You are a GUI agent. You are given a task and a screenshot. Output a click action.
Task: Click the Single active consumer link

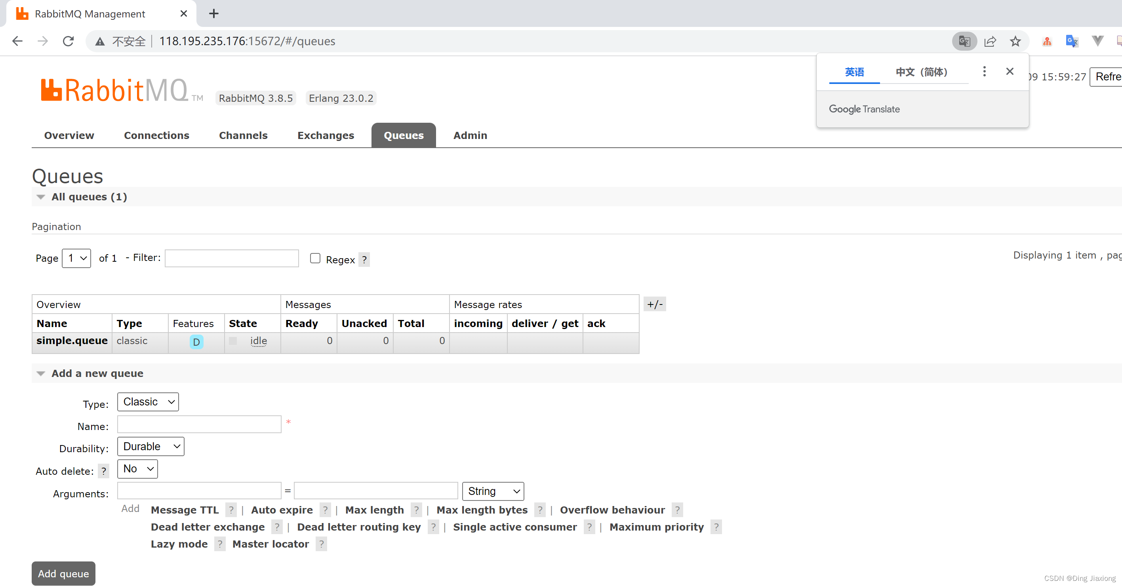pyautogui.click(x=515, y=527)
